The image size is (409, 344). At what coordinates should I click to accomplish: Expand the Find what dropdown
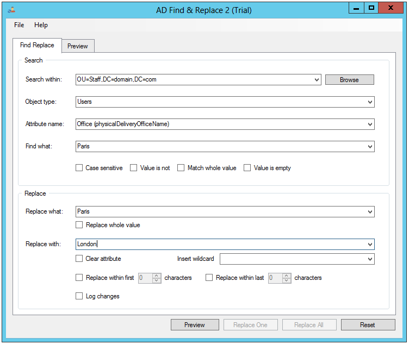tap(370, 147)
